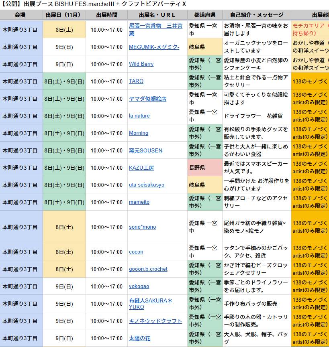This screenshot has width=329, height=347.
Task: Open the キノウッドクラフト link
Action: click(155, 321)
